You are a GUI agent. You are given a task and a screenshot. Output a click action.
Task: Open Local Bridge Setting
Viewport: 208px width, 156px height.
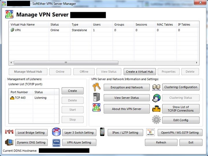pyautogui.click(x=31, y=133)
